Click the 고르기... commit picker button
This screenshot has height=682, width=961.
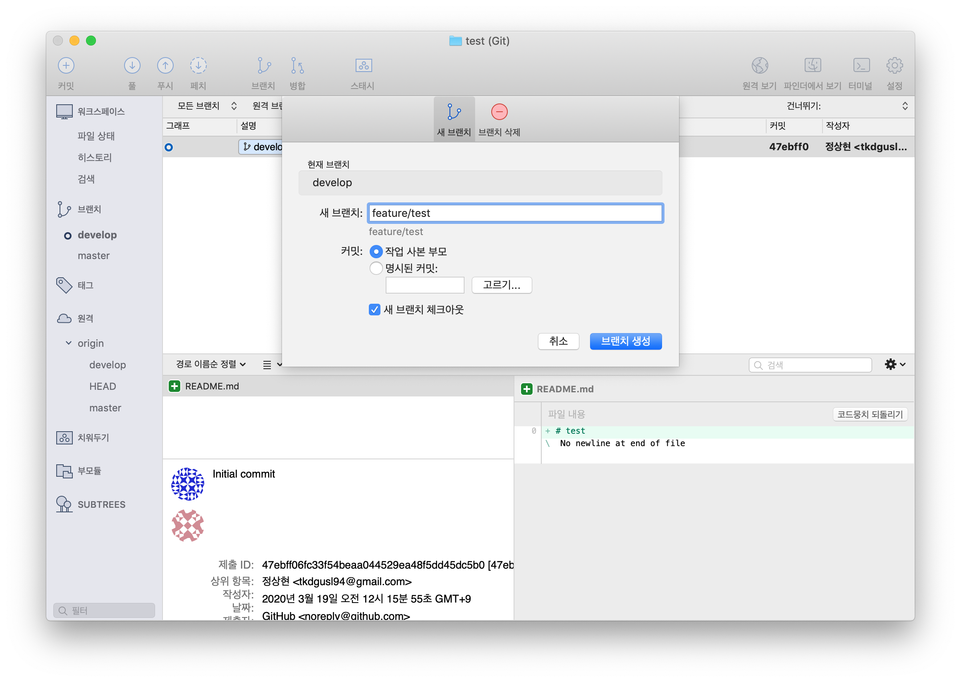pos(502,285)
